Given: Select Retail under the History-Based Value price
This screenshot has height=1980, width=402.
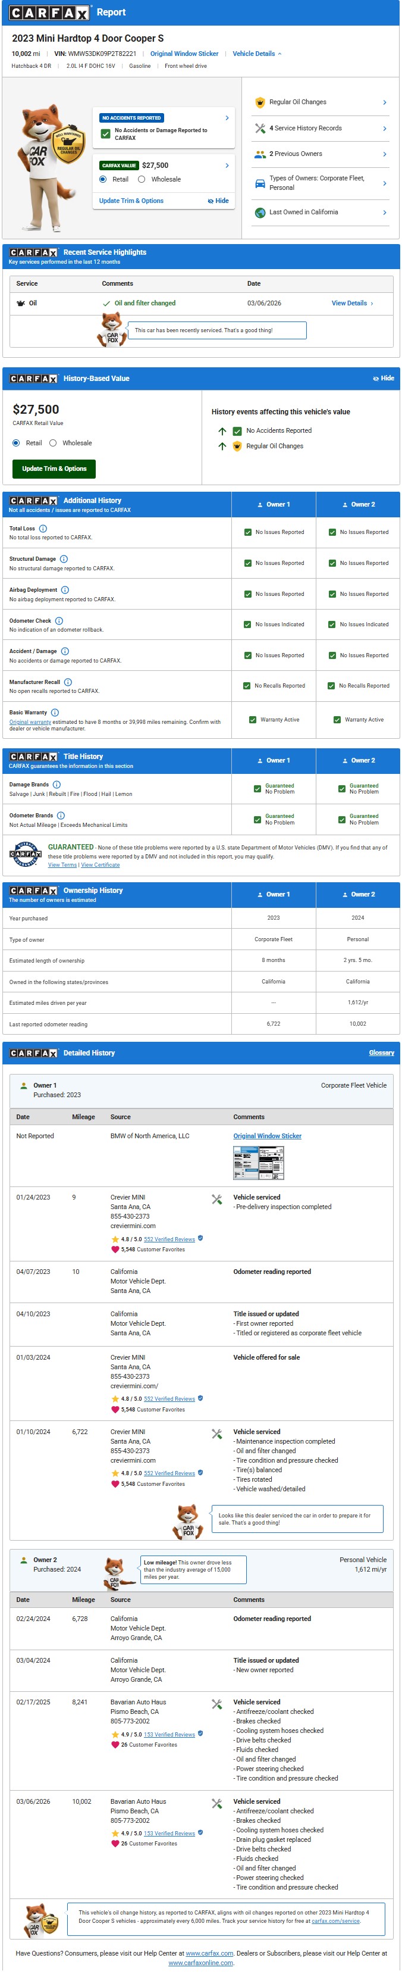Looking at the screenshot, I should click(x=16, y=444).
